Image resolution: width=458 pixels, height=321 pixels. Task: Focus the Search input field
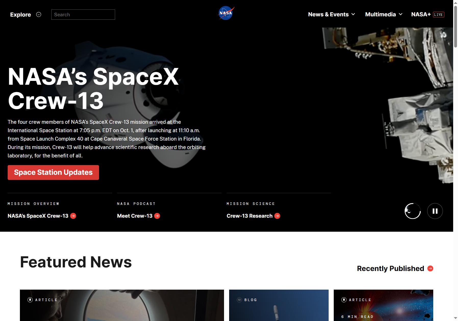[x=83, y=15]
